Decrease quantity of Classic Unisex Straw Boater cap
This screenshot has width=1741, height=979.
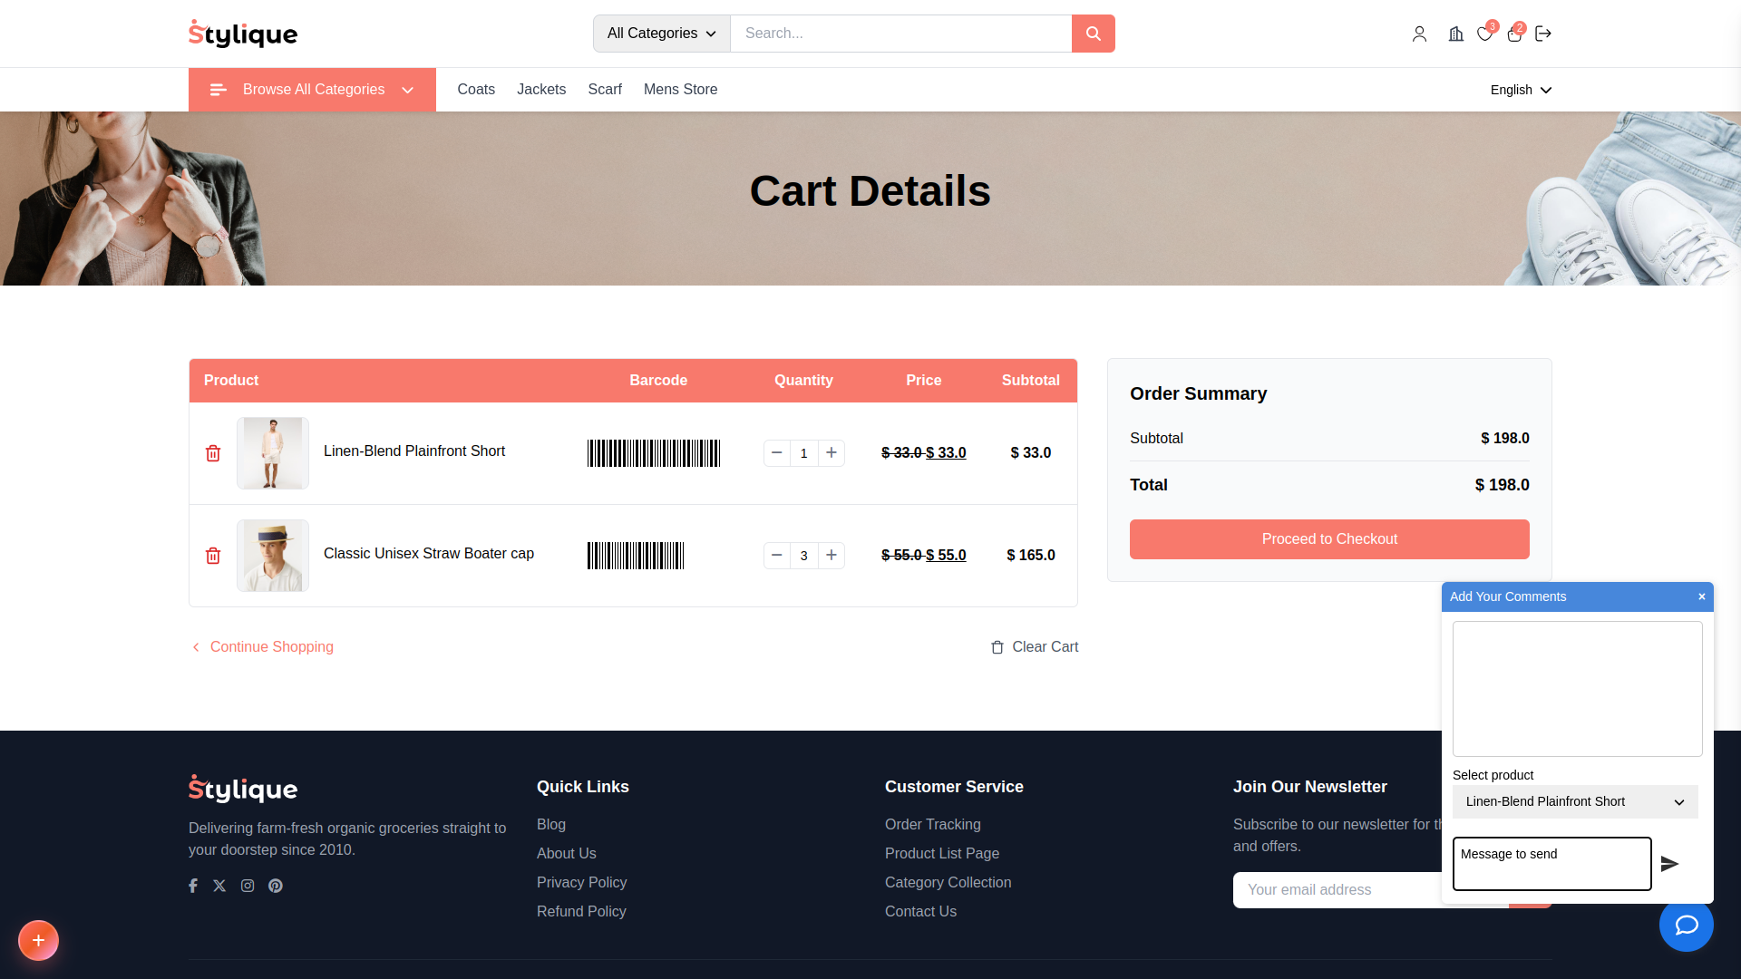pyautogui.click(x=776, y=555)
